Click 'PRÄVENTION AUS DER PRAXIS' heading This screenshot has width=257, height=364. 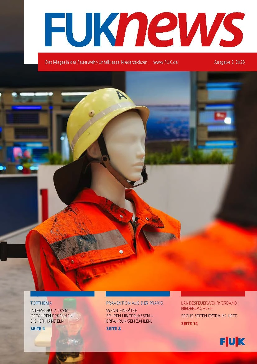tap(135, 303)
